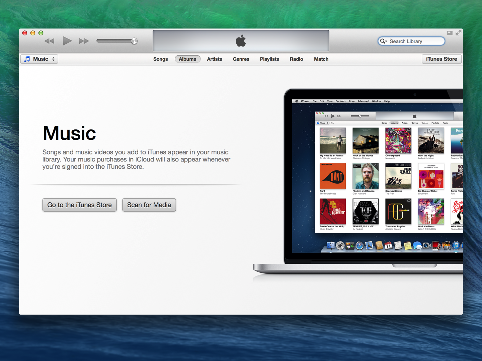Click the music note library icon
Viewport: 482px width, 361px height.
pyautogui.click(x=27, y=59)
